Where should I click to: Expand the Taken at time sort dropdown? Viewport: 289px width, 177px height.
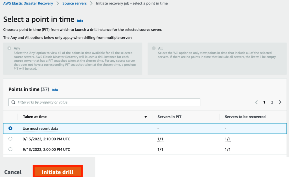click(146, 116)
